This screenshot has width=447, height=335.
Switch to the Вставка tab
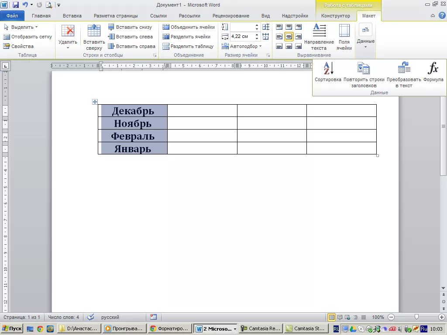tap(72, 16)
